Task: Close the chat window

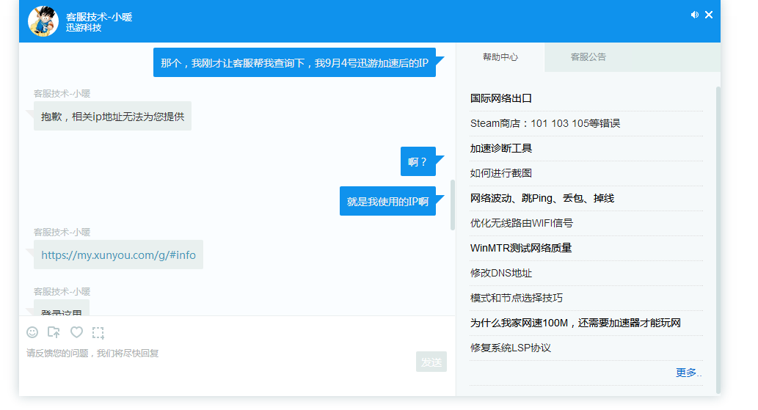Action: click(x=709, y=15)
